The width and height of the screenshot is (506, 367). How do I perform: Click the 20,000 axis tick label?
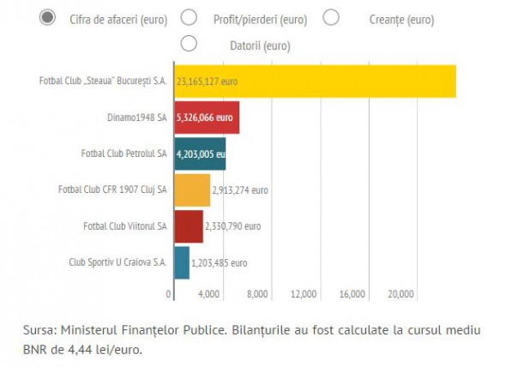pyautogui.click(x=401, y=294)
